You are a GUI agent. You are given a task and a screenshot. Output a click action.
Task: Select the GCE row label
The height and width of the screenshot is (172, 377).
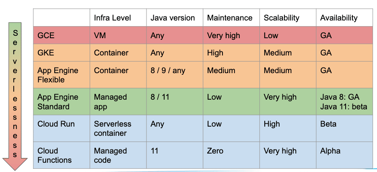click(46, 35)
